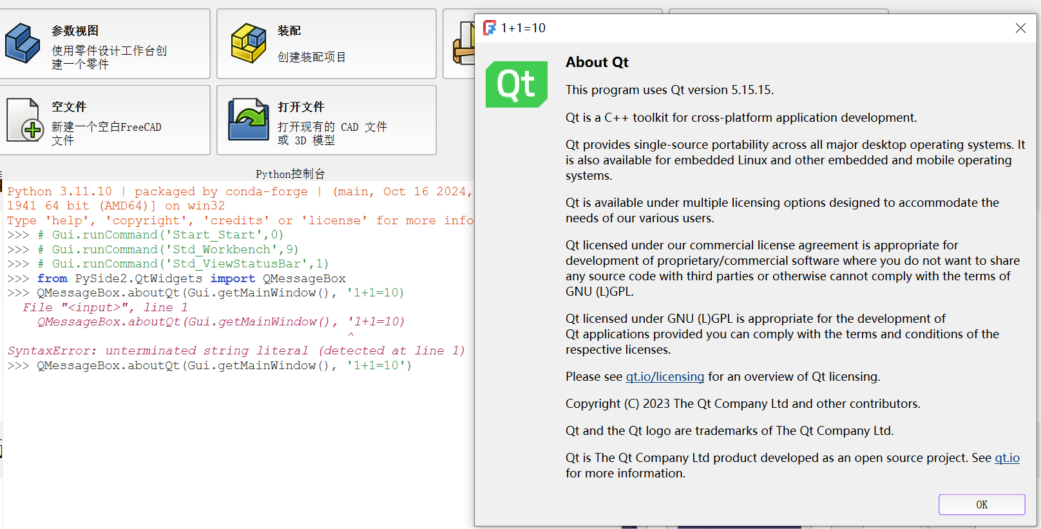The height and width of the screenshot is (529, 1041).
Task: Click the 空文件 new blank document icon
Action: coord(24,120)
